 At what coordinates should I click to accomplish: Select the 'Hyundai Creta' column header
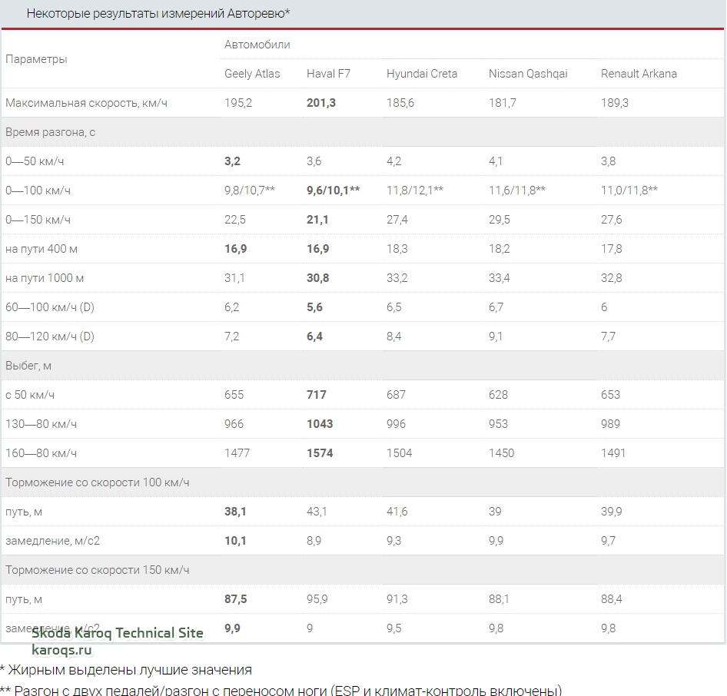pyautogui.click(x=422, y=74)
